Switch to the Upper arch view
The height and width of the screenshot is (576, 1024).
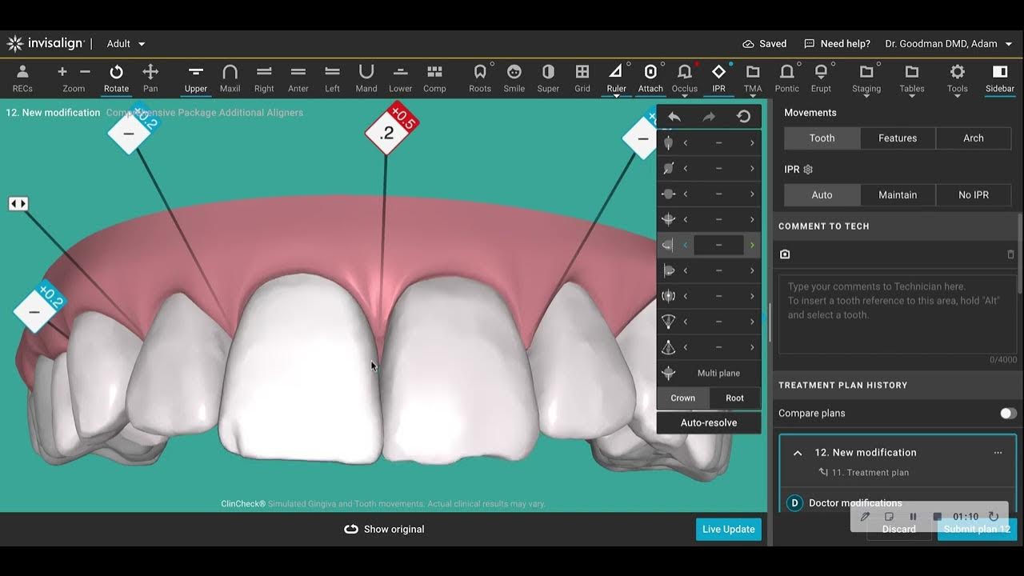pos(196,78)
